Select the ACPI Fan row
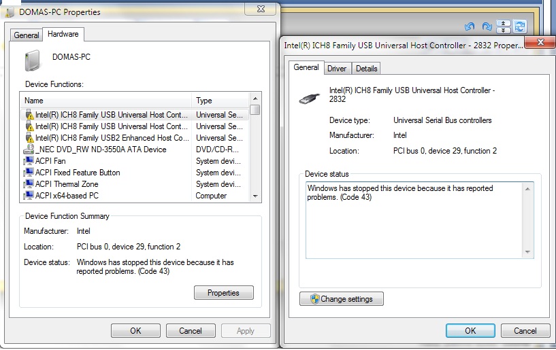 (134, 161)
